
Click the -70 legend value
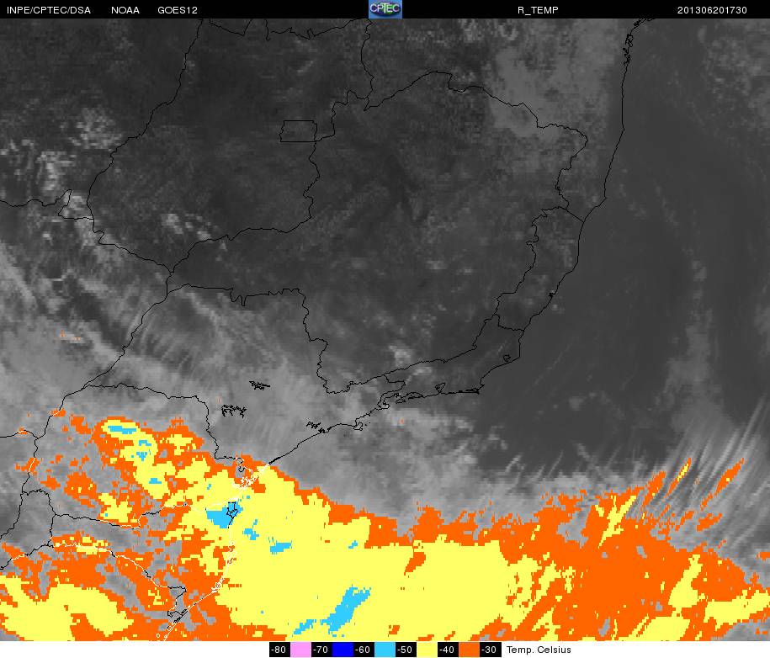click(321, 650)
